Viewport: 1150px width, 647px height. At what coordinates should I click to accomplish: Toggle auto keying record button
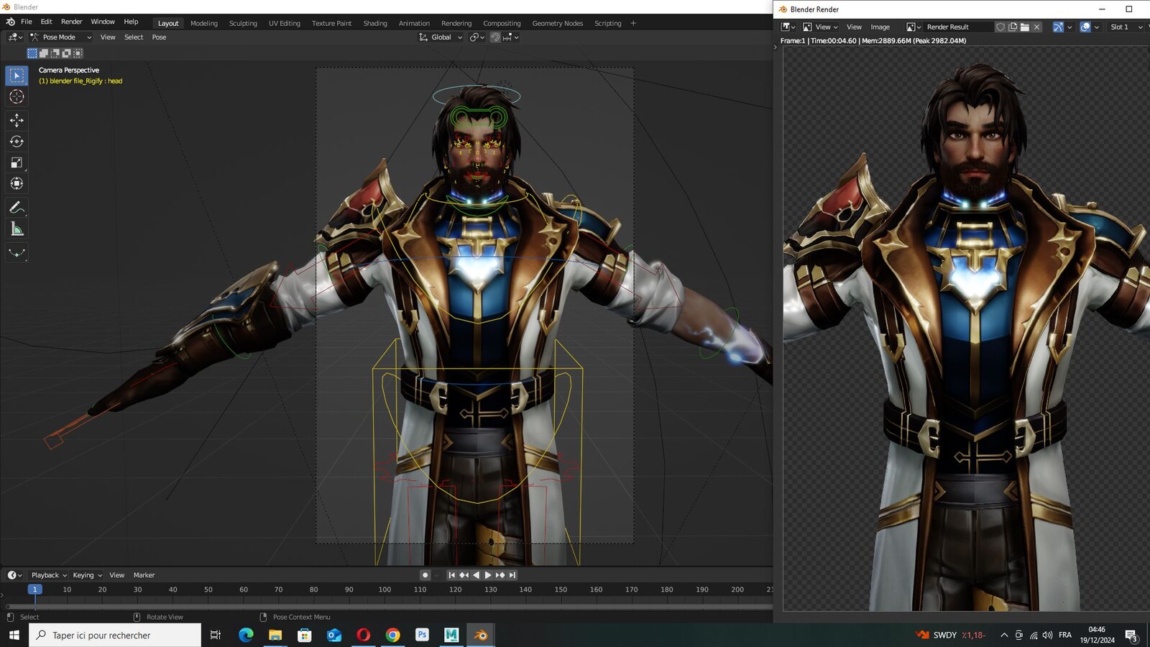pyautogui.click(x=425, y=575)
